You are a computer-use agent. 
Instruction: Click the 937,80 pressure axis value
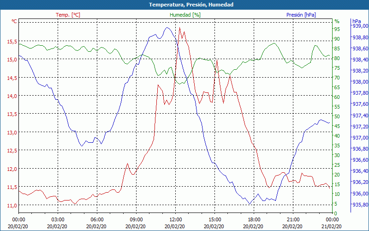(360, 93)
